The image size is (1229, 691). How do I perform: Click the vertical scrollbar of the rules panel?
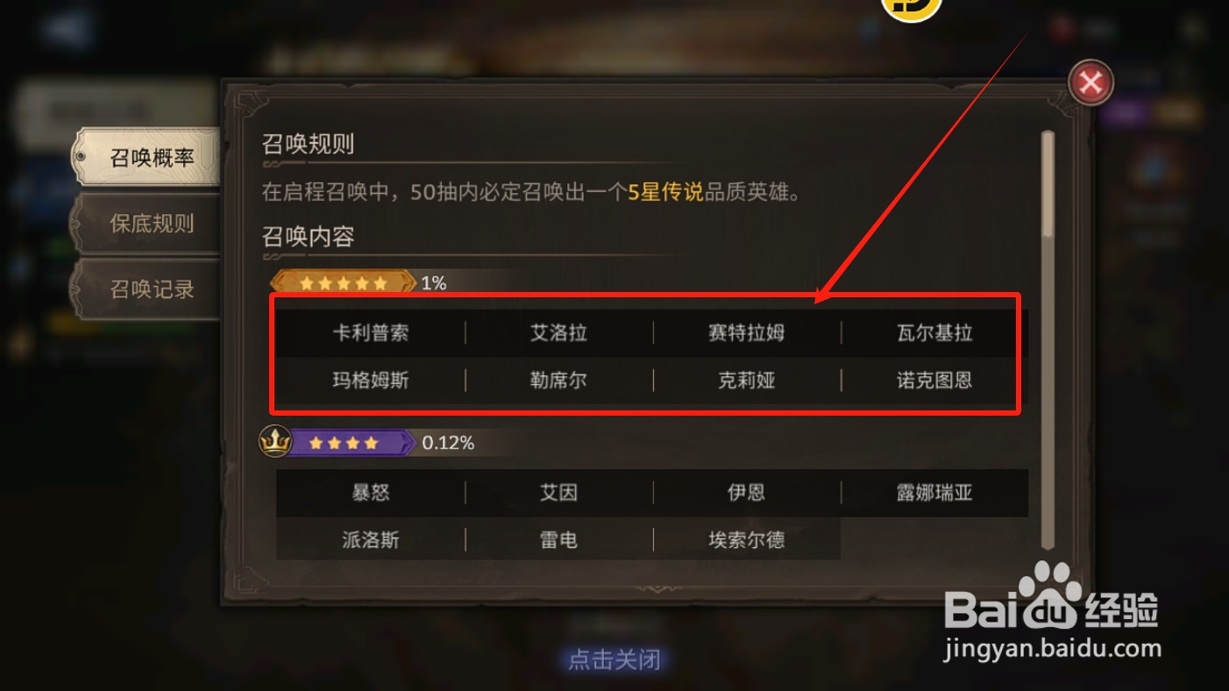click(x=1047, y=338)
